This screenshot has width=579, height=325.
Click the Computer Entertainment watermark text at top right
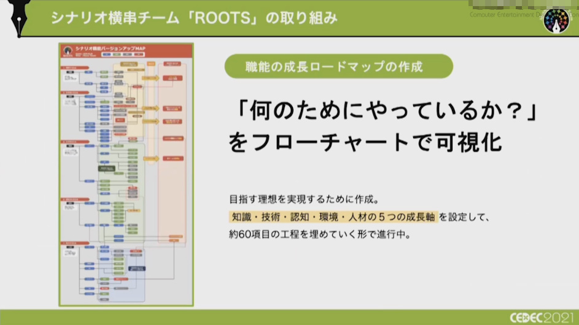(x=522, y=13)
